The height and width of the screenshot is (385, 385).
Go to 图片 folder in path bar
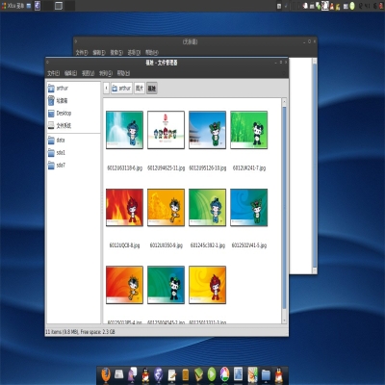(140, 88)
